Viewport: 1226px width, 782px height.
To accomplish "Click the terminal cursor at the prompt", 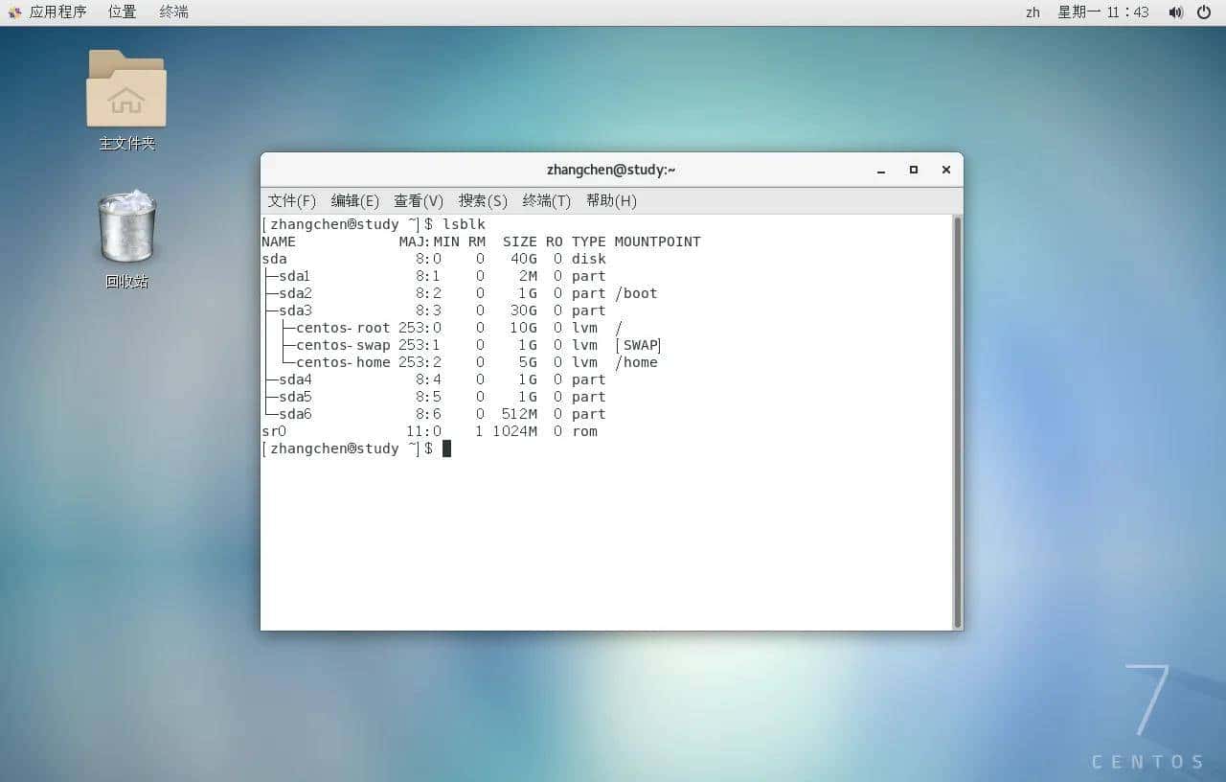I will (446, 448).
